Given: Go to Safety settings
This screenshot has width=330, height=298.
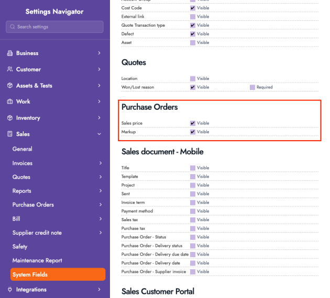Looking at the screenshot, I should click(20, 246).
